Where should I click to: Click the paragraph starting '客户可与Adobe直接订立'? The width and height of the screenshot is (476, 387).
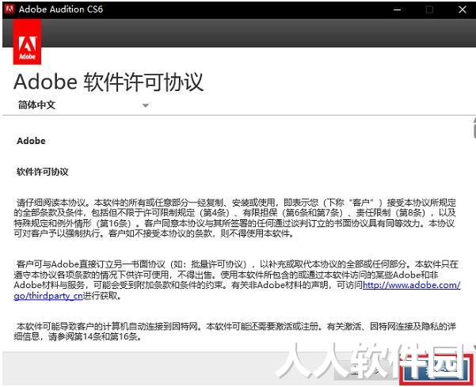(x=237, y=280)
